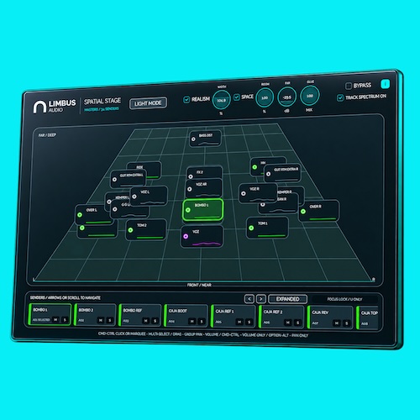420x420 pixels.
Task: Mute the CAJA REF 1 sender
Action: (239, 322)
